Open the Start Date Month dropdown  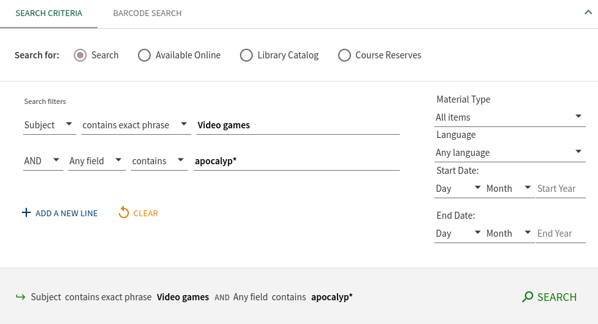509,189
